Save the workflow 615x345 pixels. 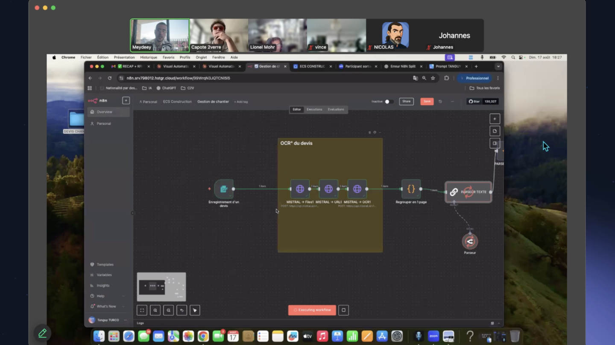(x=427, y=101)
